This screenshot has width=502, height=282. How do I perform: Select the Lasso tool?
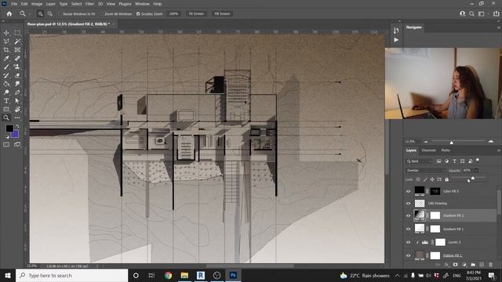(6, 42)
